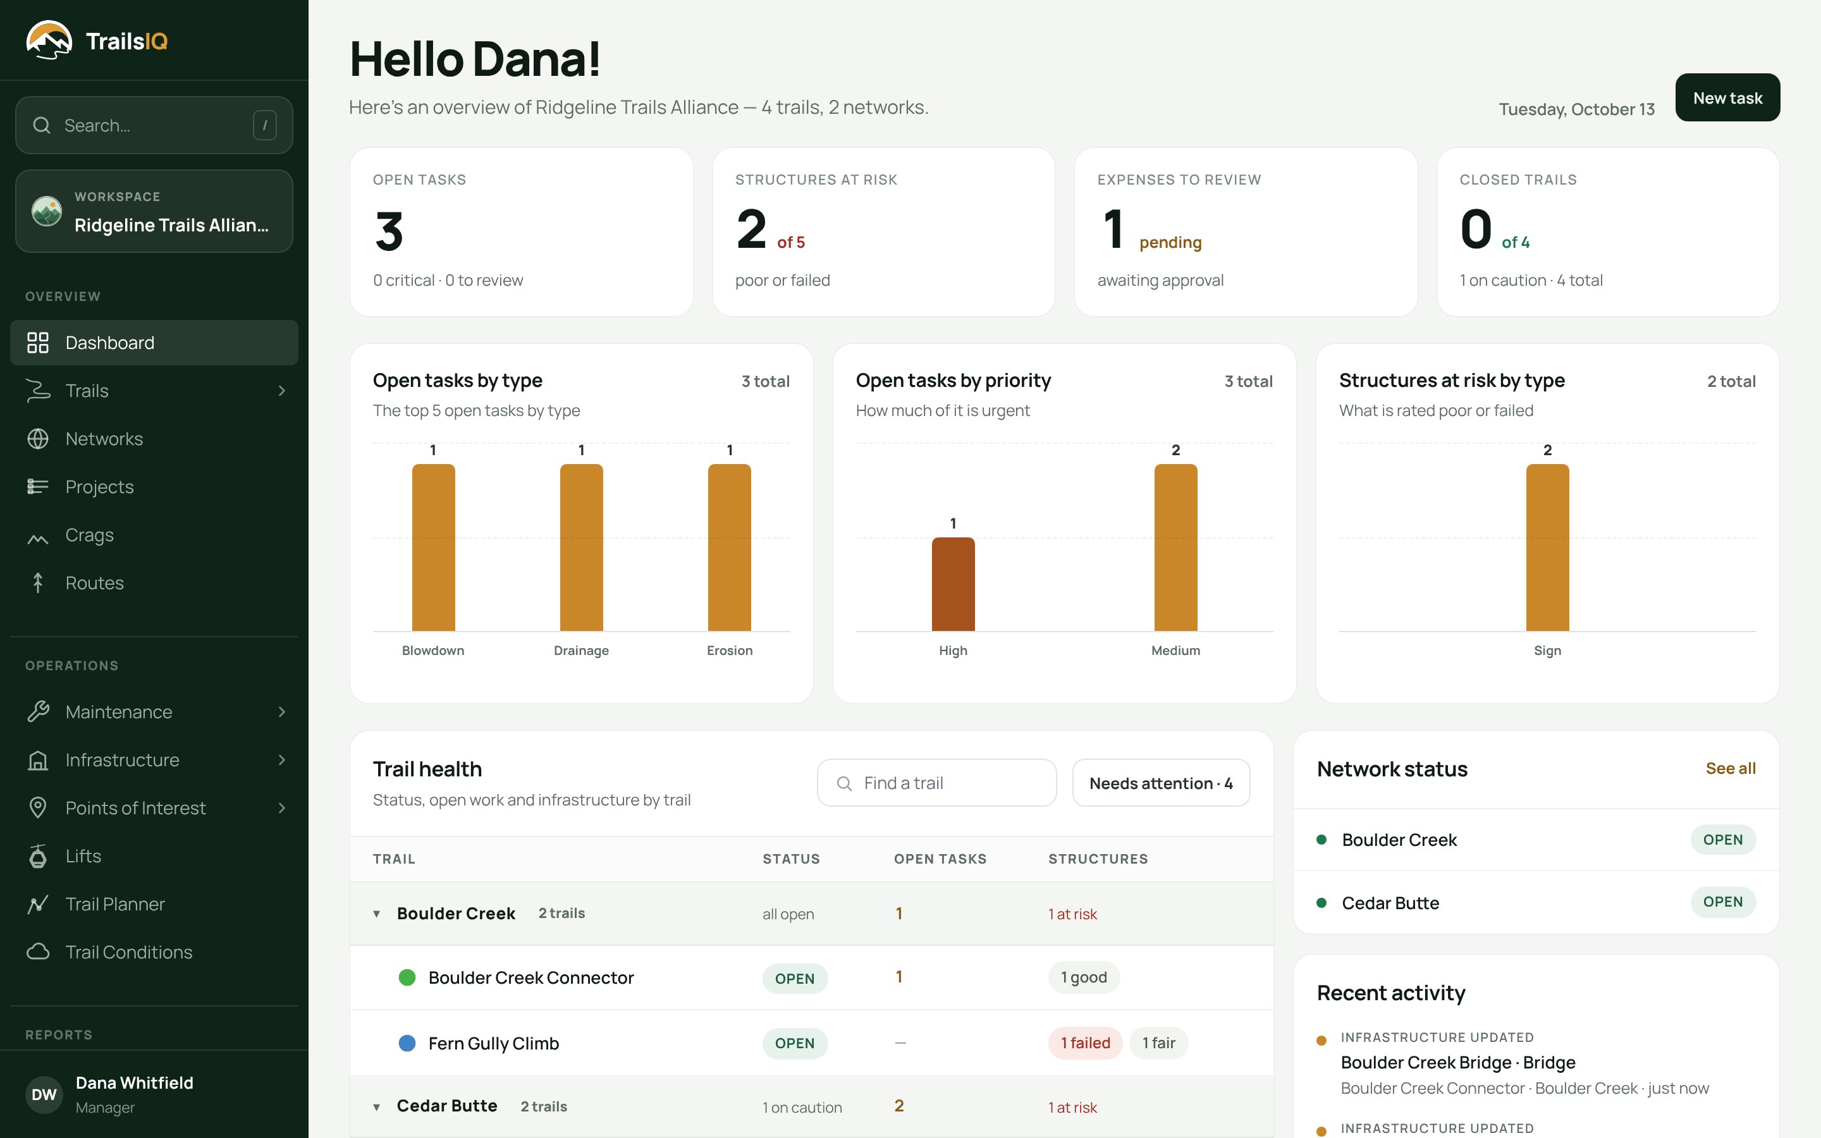Click the Lifts gondola icon
The width and height of the screenshot is (1821, 1138).
click(38, 856)
